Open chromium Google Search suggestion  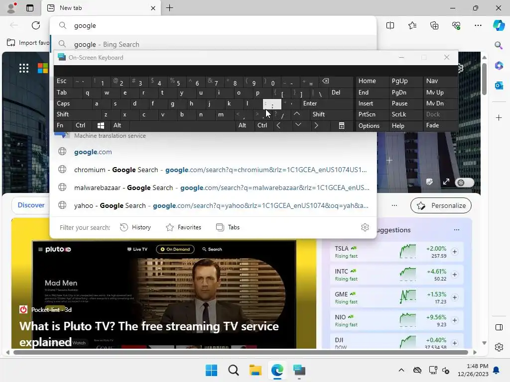pyautogui.click(x=213, y=170)
